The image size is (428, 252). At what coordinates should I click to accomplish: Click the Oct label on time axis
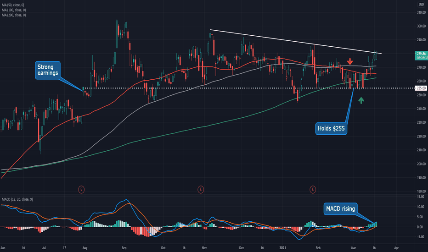click(163, 248)
